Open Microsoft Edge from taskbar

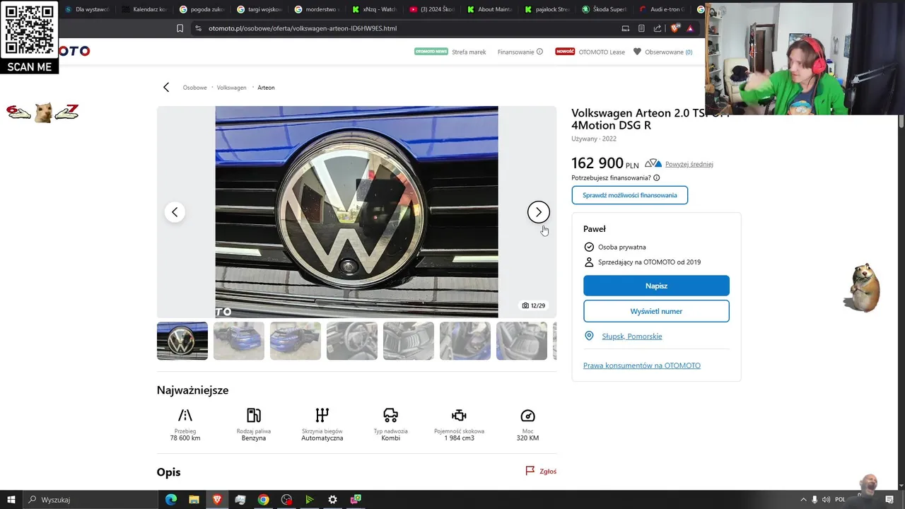[171, 499]
